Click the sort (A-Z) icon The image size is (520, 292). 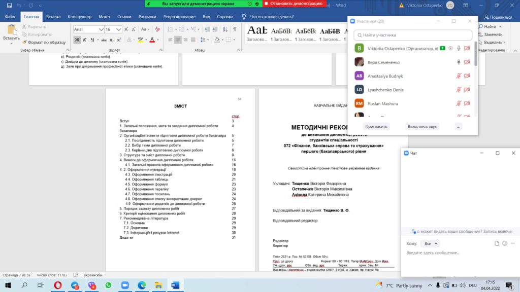coord(225,29)
